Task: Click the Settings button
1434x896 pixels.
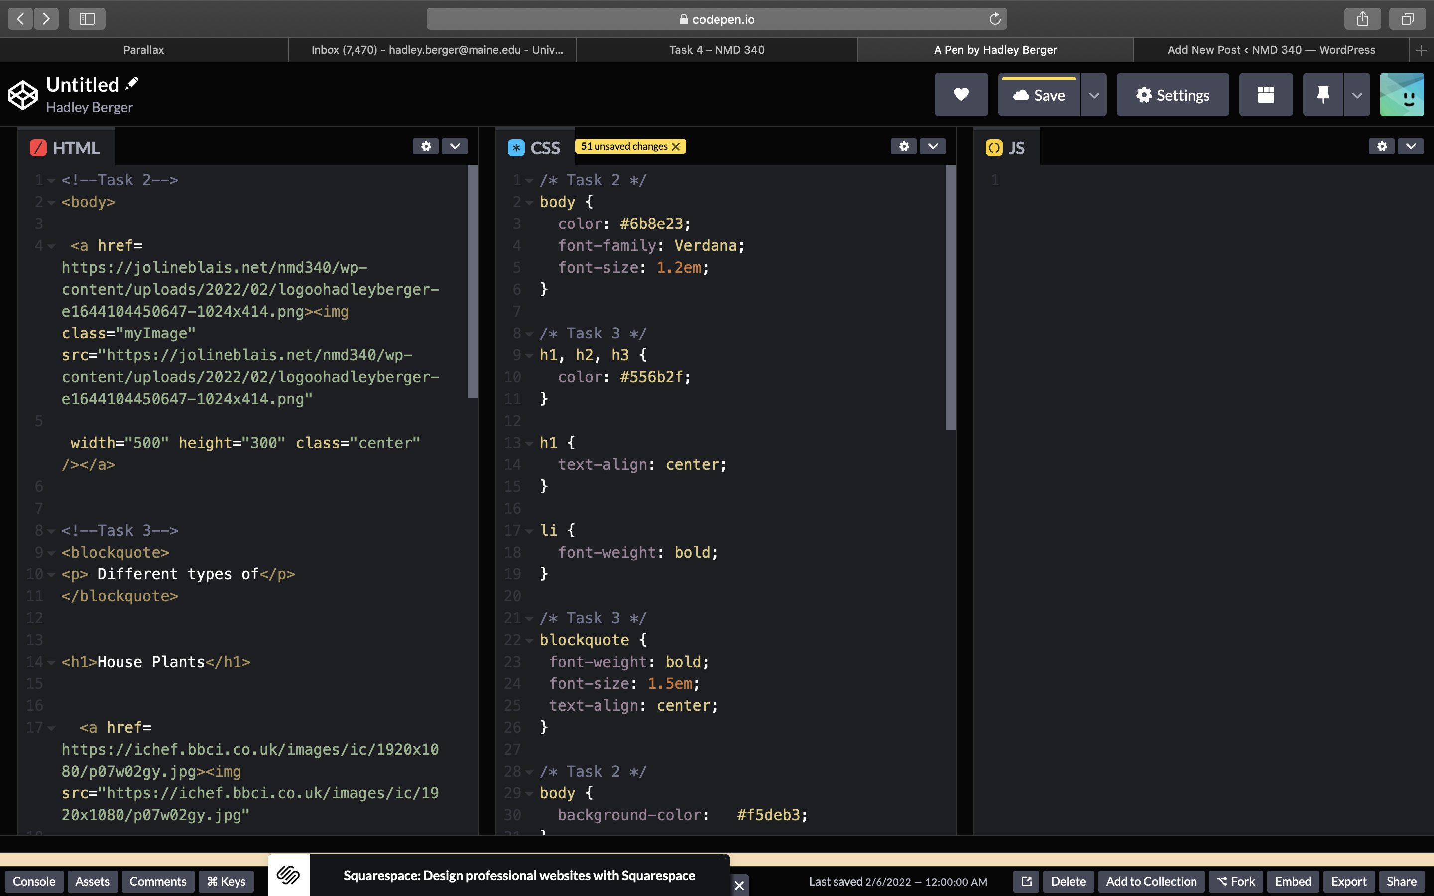Action: click(1172, 95)
